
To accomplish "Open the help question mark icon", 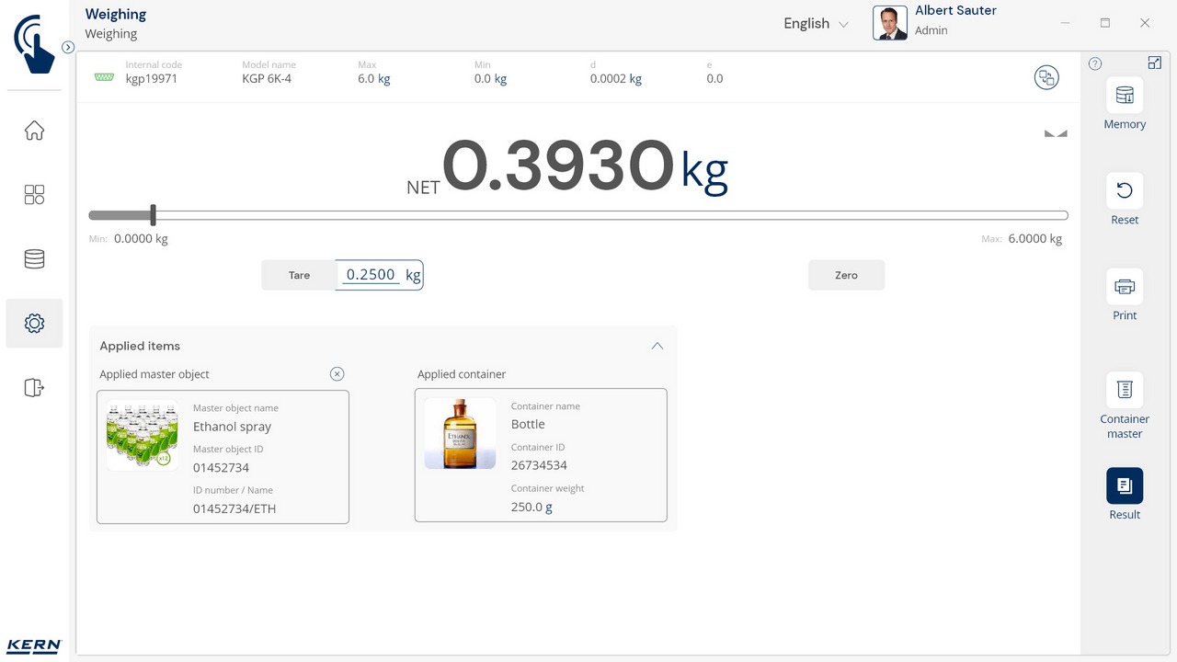I will [1095, 64].
